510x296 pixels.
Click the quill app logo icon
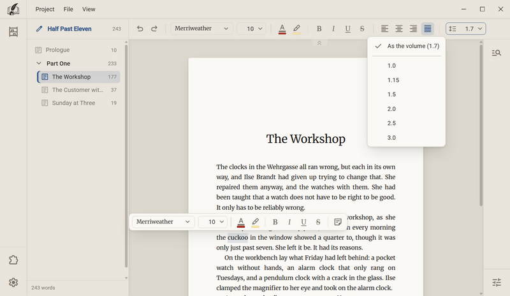(x=13, y=9)
